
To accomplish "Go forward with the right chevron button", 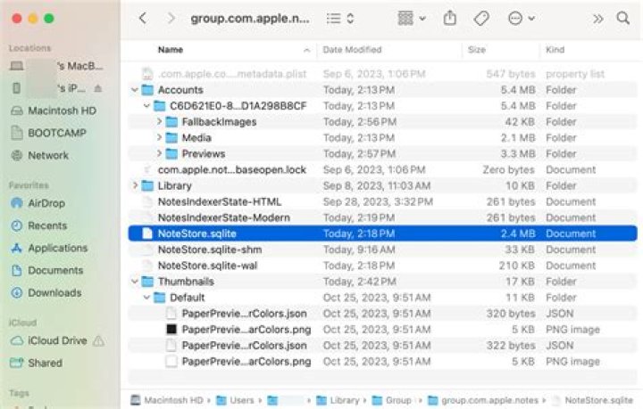I will click(171, 19).
